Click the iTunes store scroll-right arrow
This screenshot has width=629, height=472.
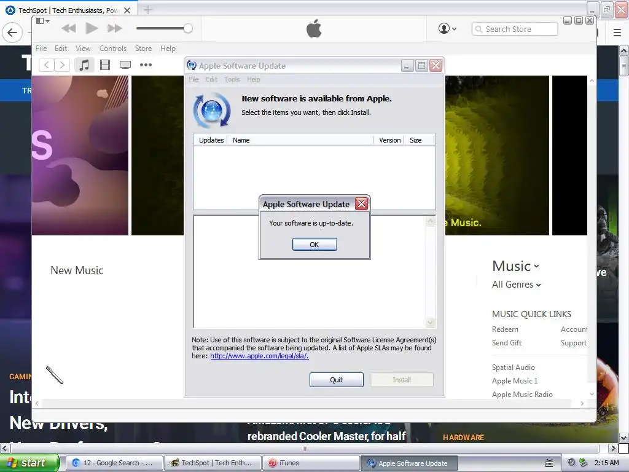[x=582, y=404]
